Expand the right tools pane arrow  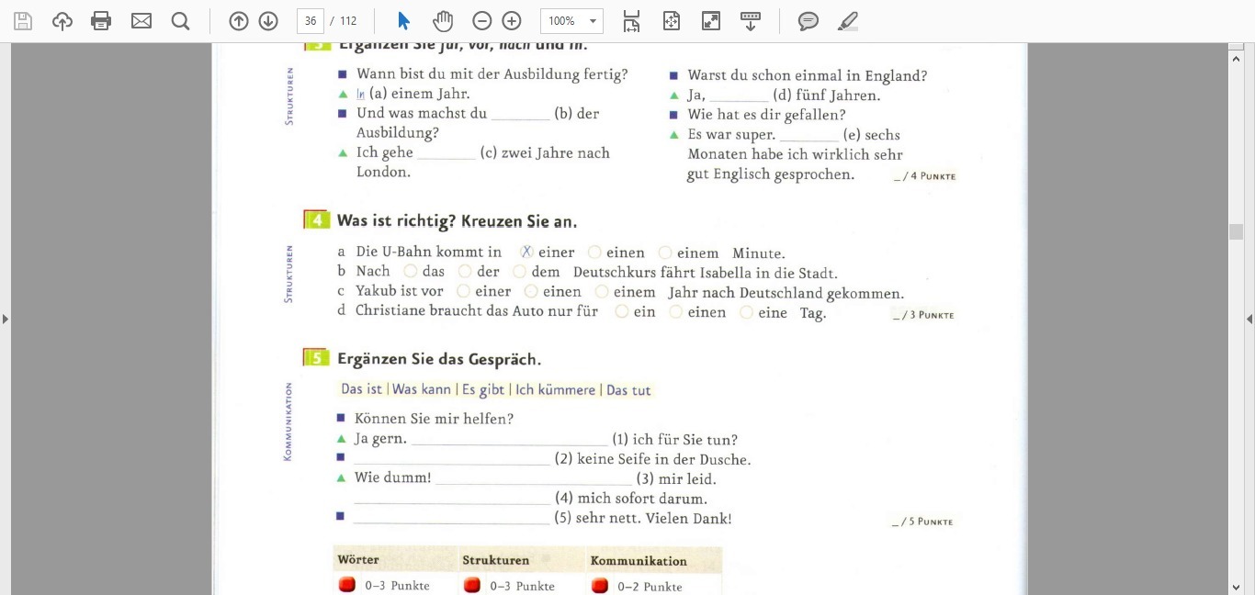coord(1249,319)
